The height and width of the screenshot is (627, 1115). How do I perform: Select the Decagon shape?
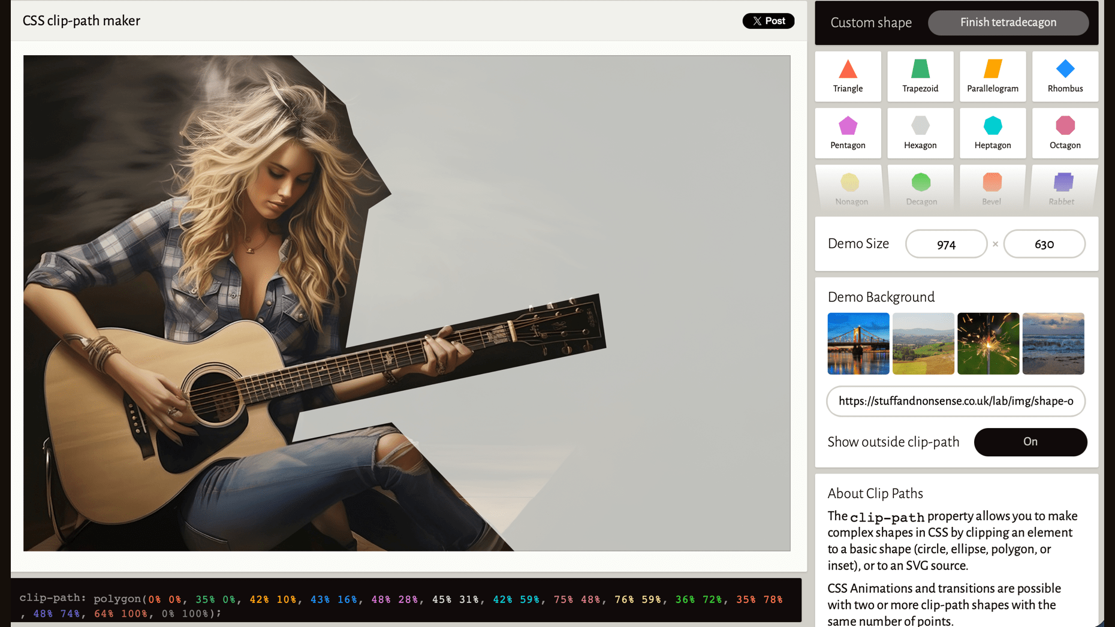click(x=921, y=189)
